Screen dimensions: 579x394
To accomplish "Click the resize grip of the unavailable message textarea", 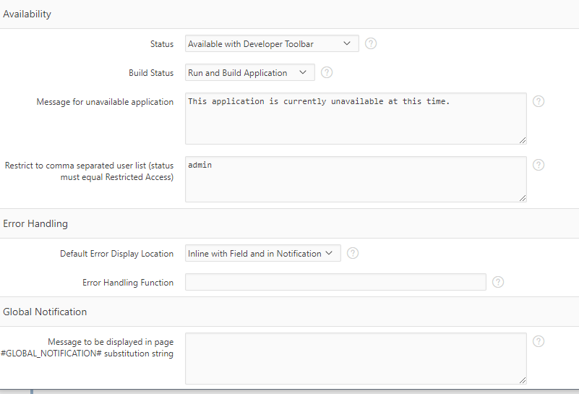I will pyautogui.click(x=523, y=140).
